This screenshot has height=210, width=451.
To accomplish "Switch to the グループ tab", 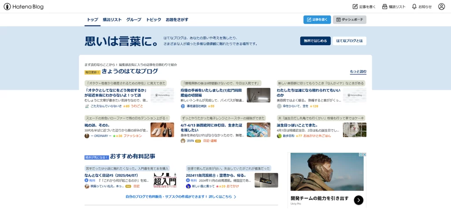I will 133,20.
